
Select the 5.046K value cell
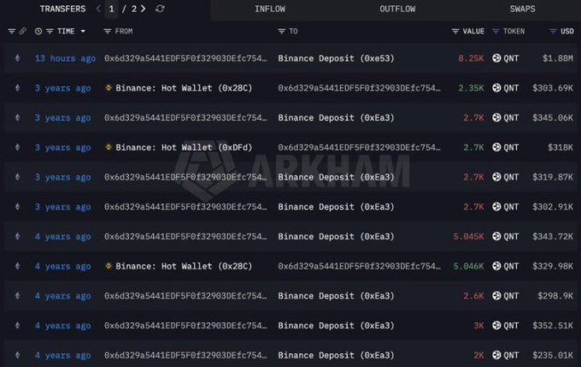[x=468, y=266]
